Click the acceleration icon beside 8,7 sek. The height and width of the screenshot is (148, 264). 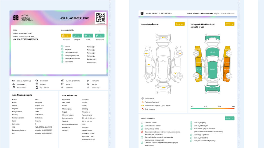(x=62, y=81)
